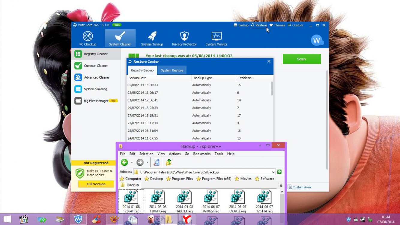Open PC Checkup in Wise Care 365
400x225 pixels.
tap(88, 38)
